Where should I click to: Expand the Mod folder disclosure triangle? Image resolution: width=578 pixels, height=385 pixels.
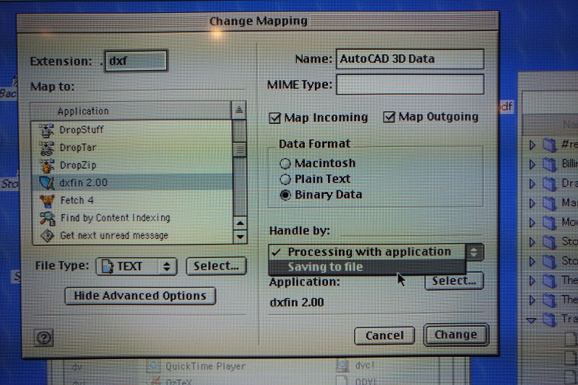532,222
